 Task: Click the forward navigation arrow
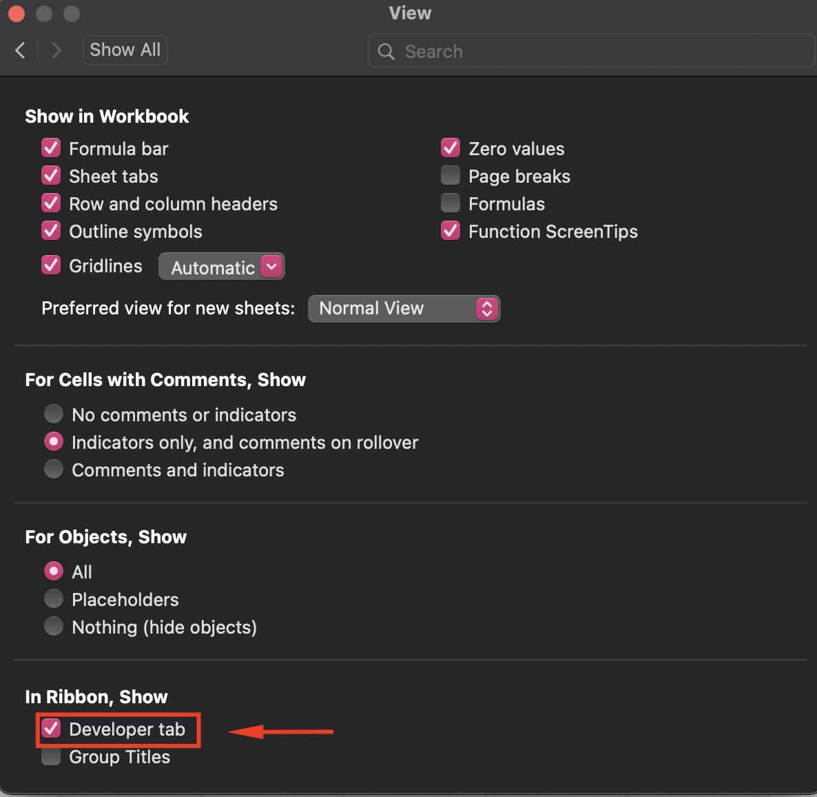(55, 50)
